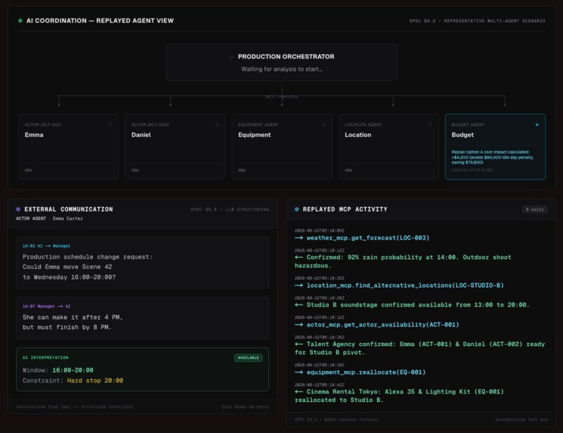Click the green status dot beside AI Coordination title
The height and width of the screenshot is (433, 563).
click(20, 21)
